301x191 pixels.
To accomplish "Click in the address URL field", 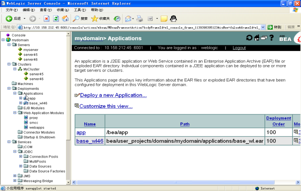I will (142, 27).
